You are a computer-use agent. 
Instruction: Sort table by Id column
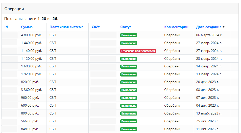(x=6, y=27)
